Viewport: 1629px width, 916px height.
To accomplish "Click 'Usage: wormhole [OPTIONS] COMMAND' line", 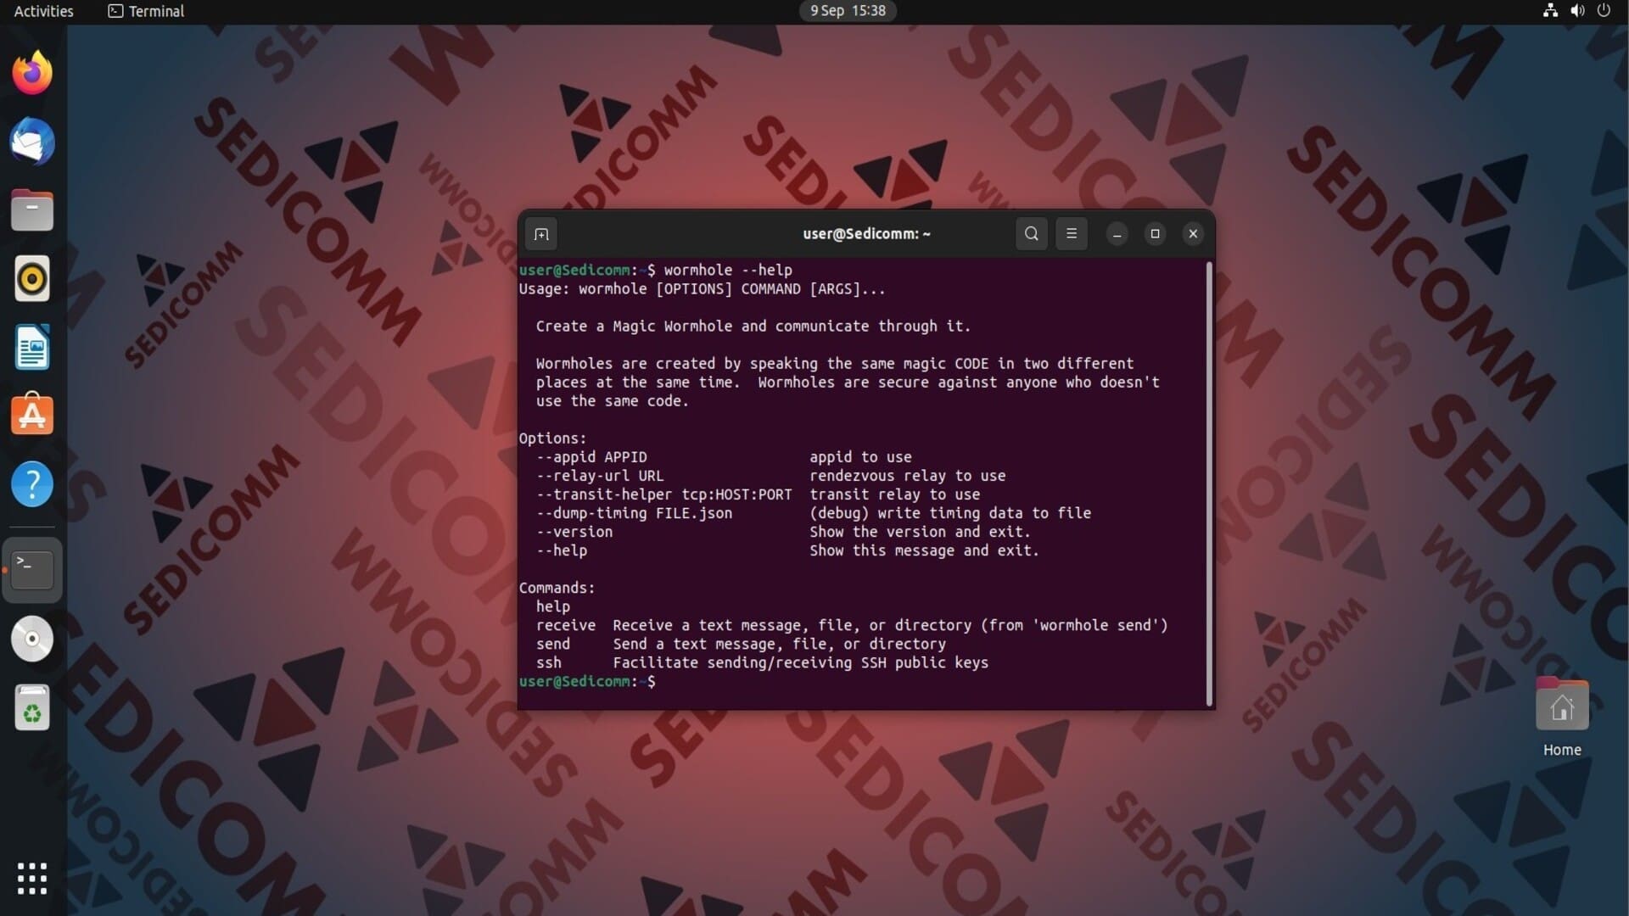I will pos(702,289).
